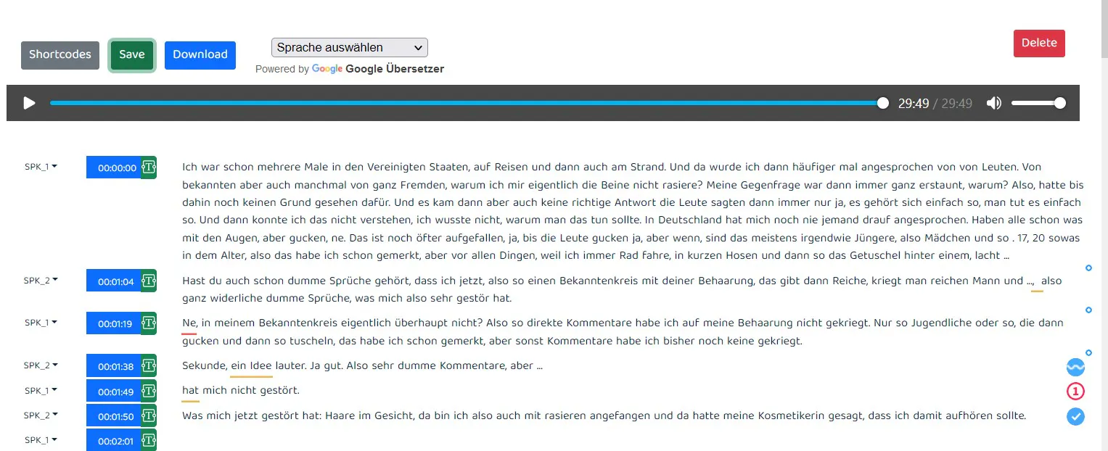Change speaker SPK_1 for the 00:01:19 segment
The height and width of the screenshot is (451, 1108).
[41, 323]
